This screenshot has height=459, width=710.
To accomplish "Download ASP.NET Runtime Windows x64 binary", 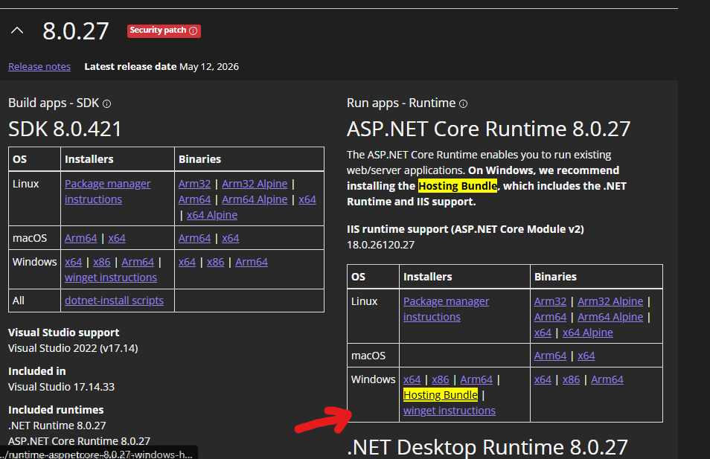I will coord(543,379).
